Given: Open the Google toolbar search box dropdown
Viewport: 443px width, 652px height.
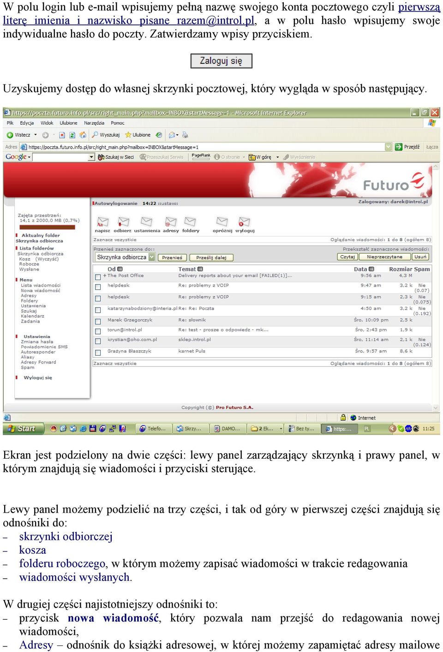Looking at the screenshot, I should click(91, 157).
